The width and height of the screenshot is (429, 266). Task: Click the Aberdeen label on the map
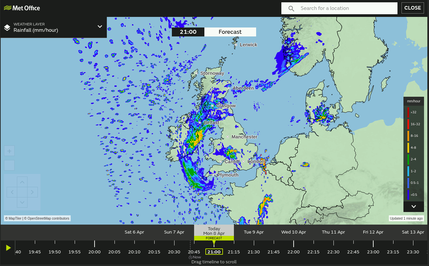tap(243, 88)
